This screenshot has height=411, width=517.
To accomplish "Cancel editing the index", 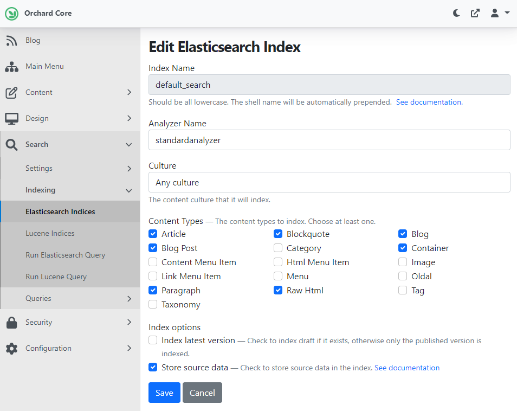I will tap(202, 393).
